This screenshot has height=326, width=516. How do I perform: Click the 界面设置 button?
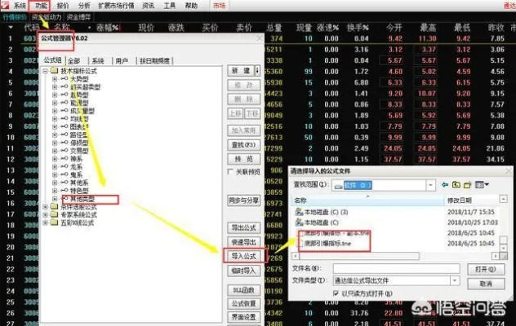pyautogui.click(x=243, y=317)
